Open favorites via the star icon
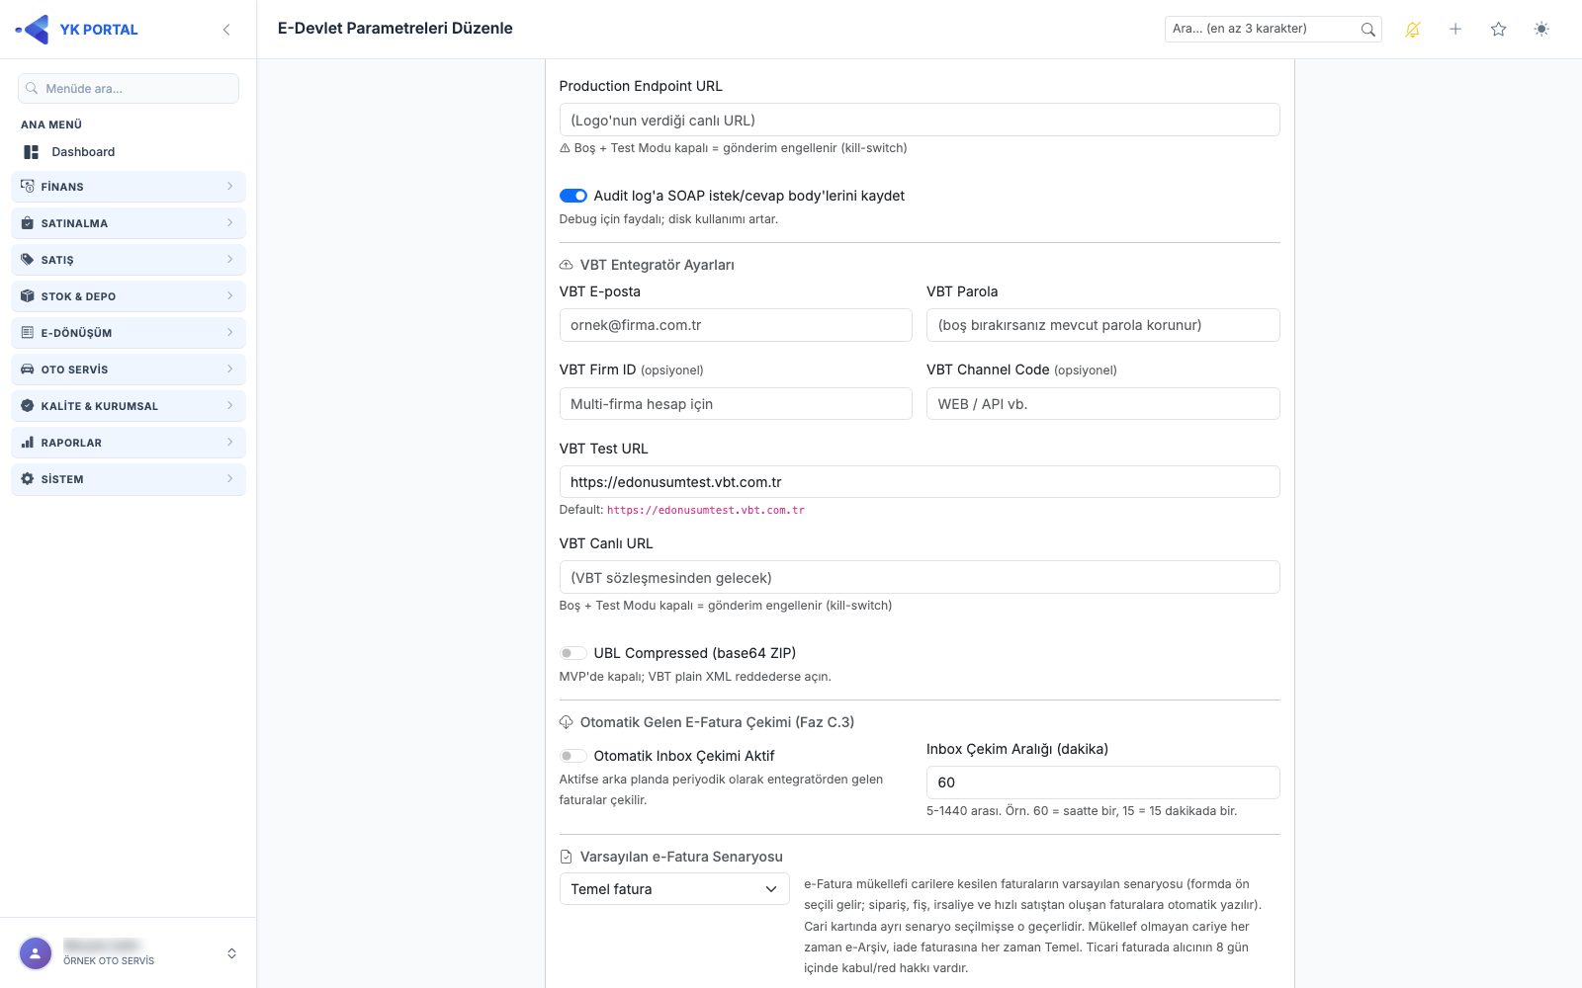Viewport: 1582px width, 988px height. click(x=1498, y=30)
